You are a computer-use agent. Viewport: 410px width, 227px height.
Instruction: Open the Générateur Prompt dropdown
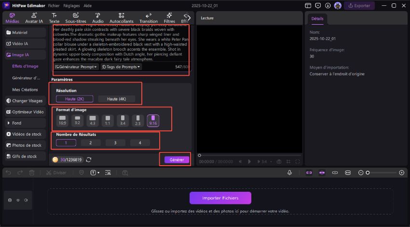pyautogui.click(x=75, y=67)
